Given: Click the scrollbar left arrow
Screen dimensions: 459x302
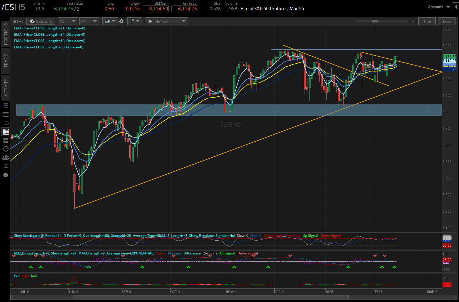Looking at the screenshot, I should [x=13, y=297].
